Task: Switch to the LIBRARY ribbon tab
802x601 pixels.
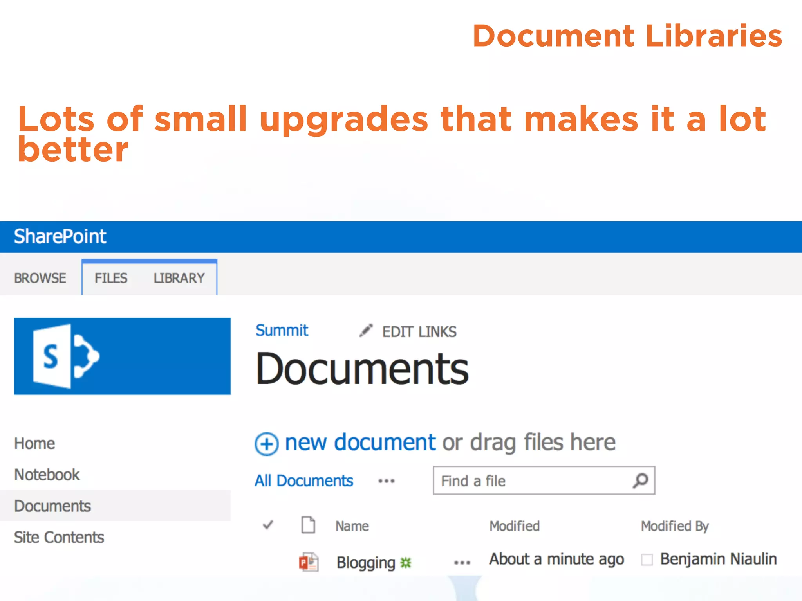Action: pyautogui.click(x=179, y=278)
